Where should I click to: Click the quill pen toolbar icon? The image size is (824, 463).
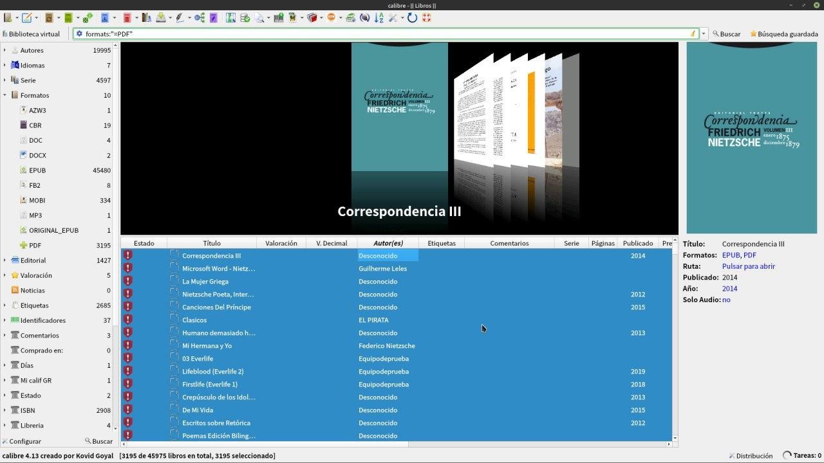[180, 18]
